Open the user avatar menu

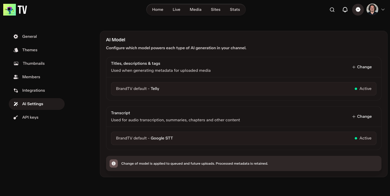pyautogui.click(x=372, y=10)
